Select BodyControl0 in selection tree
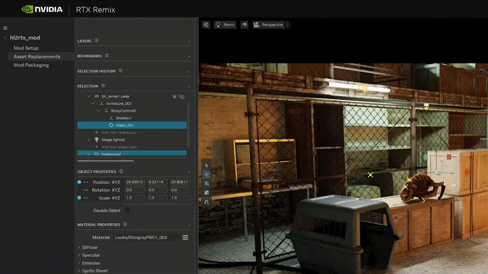488x274 pixels. 123,111
